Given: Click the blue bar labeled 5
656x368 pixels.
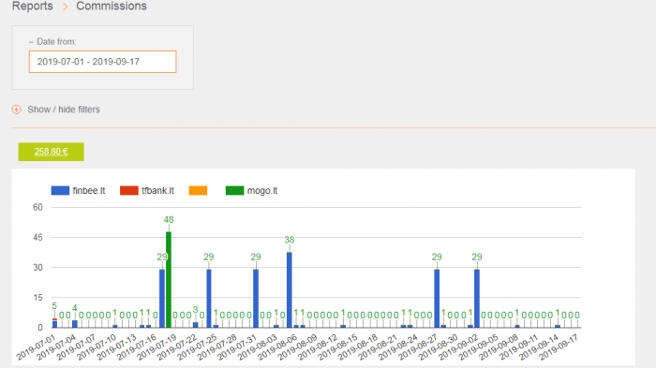Looking at the screenshot, I should [x=54, y=324].
